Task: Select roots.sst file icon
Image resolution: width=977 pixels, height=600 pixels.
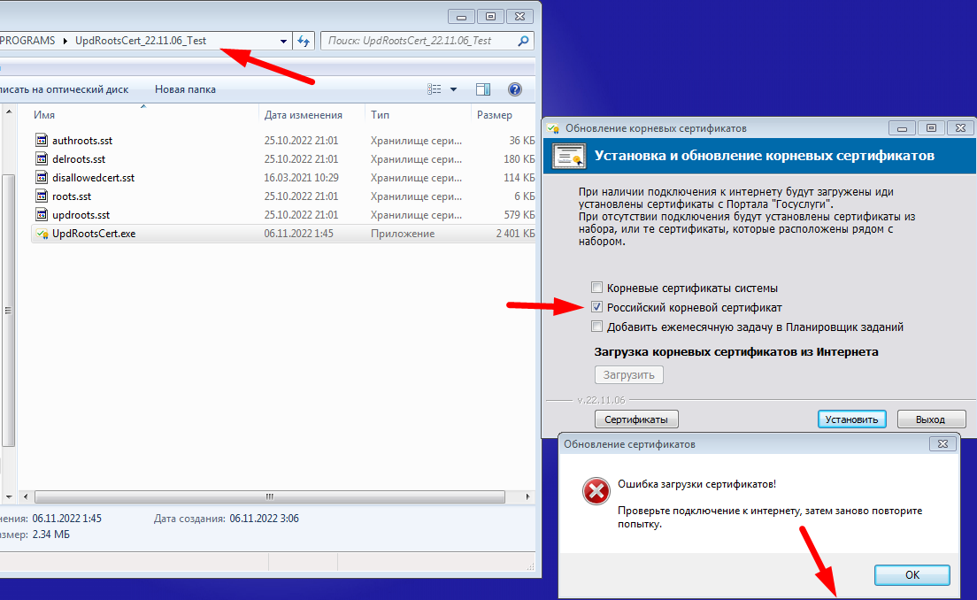Action: tap(41, 196)
